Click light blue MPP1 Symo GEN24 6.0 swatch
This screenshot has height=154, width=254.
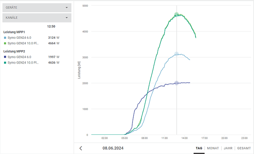[5, 38]
